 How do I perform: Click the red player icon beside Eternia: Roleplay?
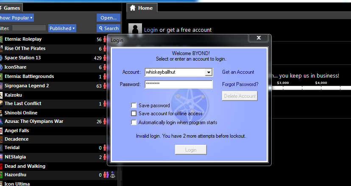105,39
